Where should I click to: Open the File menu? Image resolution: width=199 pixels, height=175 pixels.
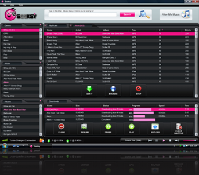[5, 5]
